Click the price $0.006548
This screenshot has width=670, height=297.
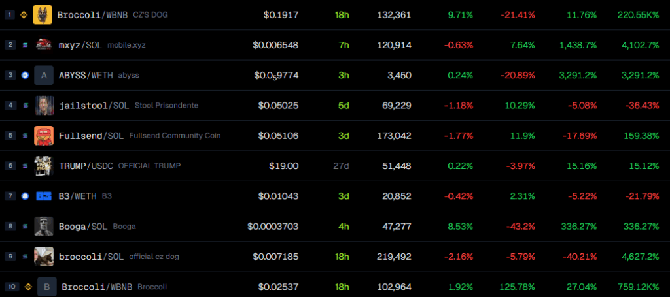[x=275, y=45]
